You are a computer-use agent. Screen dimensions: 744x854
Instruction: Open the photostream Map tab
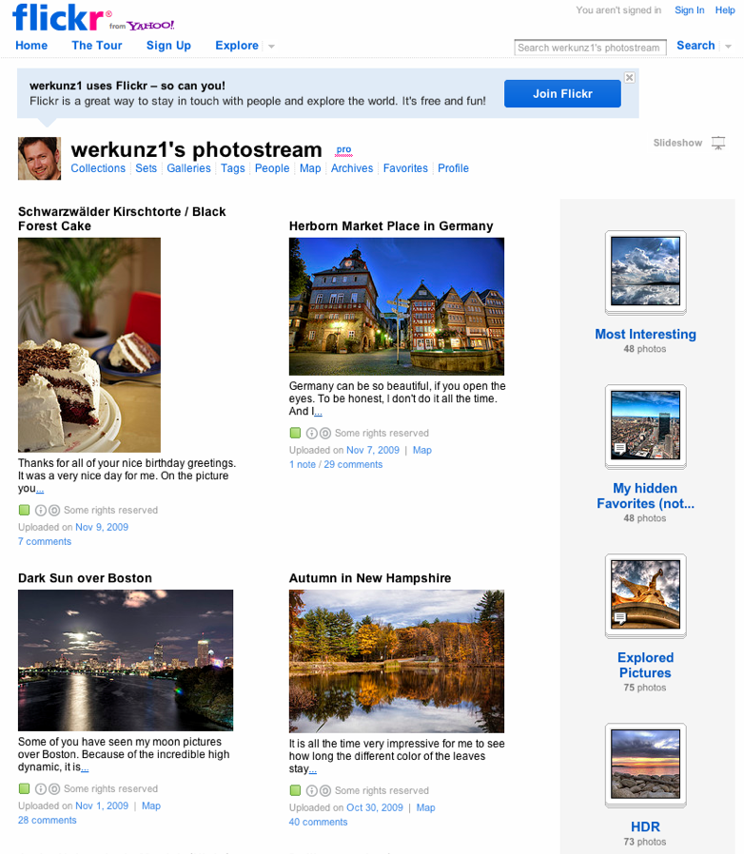[x=310, y=168]
